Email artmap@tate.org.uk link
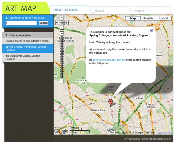This screenshot has height=142, width=174. click(x=160, y=139)
